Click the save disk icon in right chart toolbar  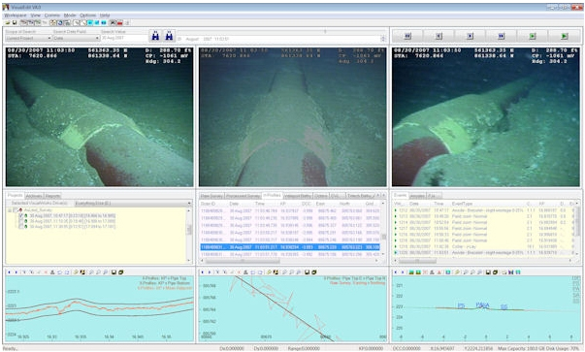pos(488,272)
